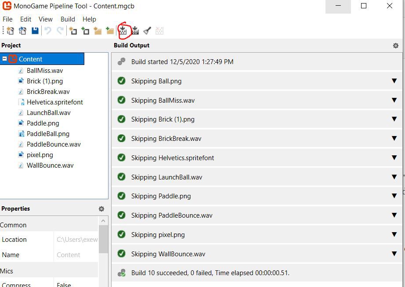Expand Skipping Brick (1).png output details
This screenshot has width=405, height=287.
394,119
